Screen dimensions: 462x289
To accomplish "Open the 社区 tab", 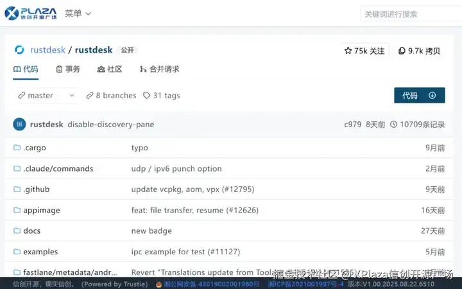I will tap(110, 69).
